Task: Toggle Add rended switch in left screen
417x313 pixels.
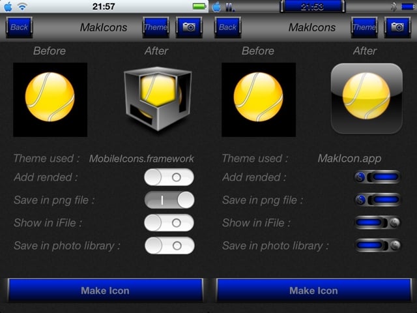Action: (169, 177)
